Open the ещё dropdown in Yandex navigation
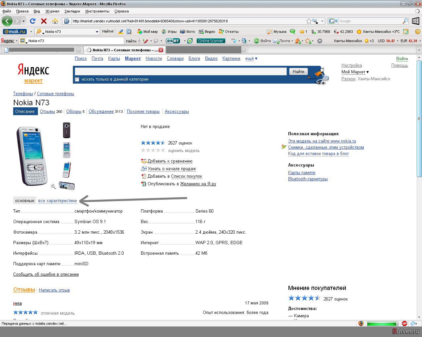The height and width of the screenshot is (337, 422). point(251,59)
